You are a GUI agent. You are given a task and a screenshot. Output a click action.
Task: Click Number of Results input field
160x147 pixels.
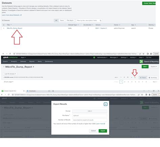point(90,120)
